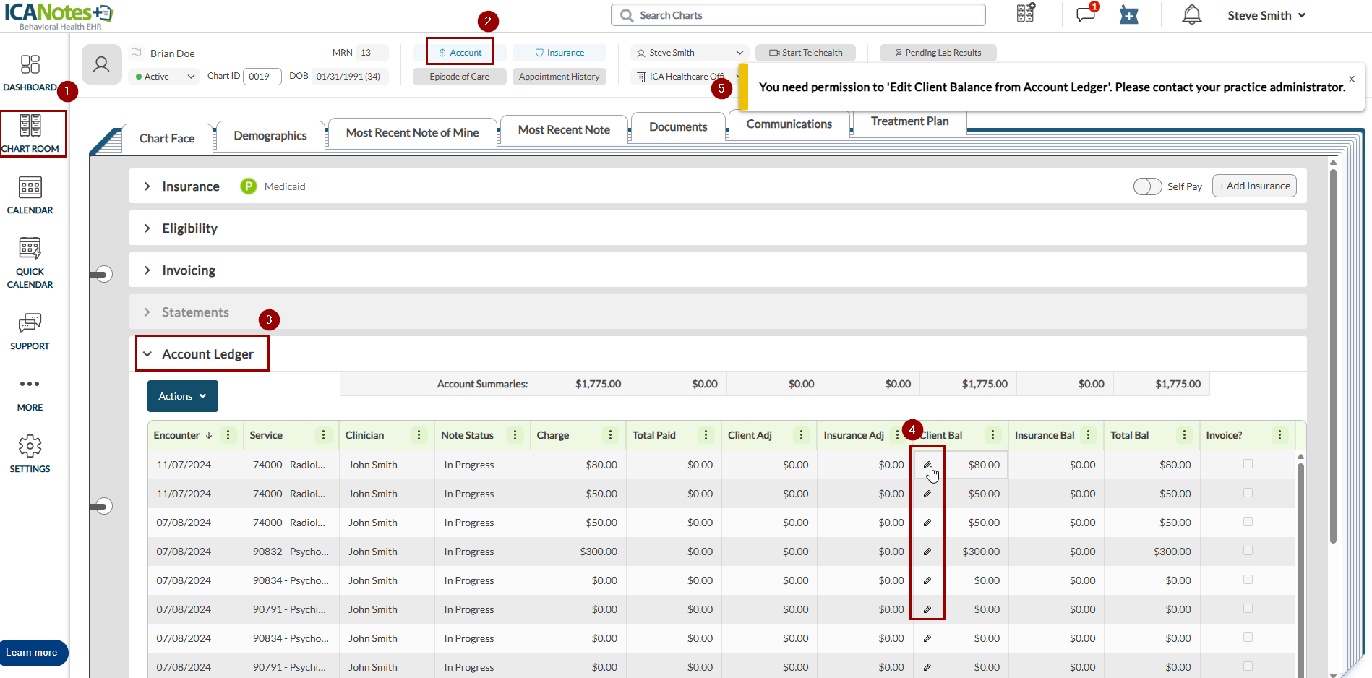The height and width of the screenshot is (678, 1372).
Task: Open the Total Bal column menu
Action: [x=1185, y=435]
